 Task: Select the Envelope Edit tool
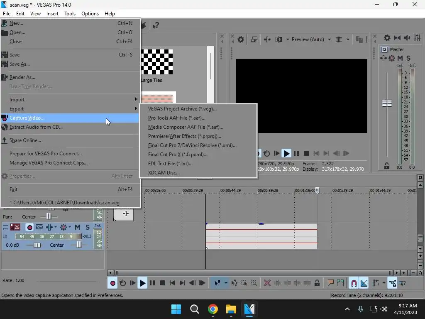(x=234, y=283)
